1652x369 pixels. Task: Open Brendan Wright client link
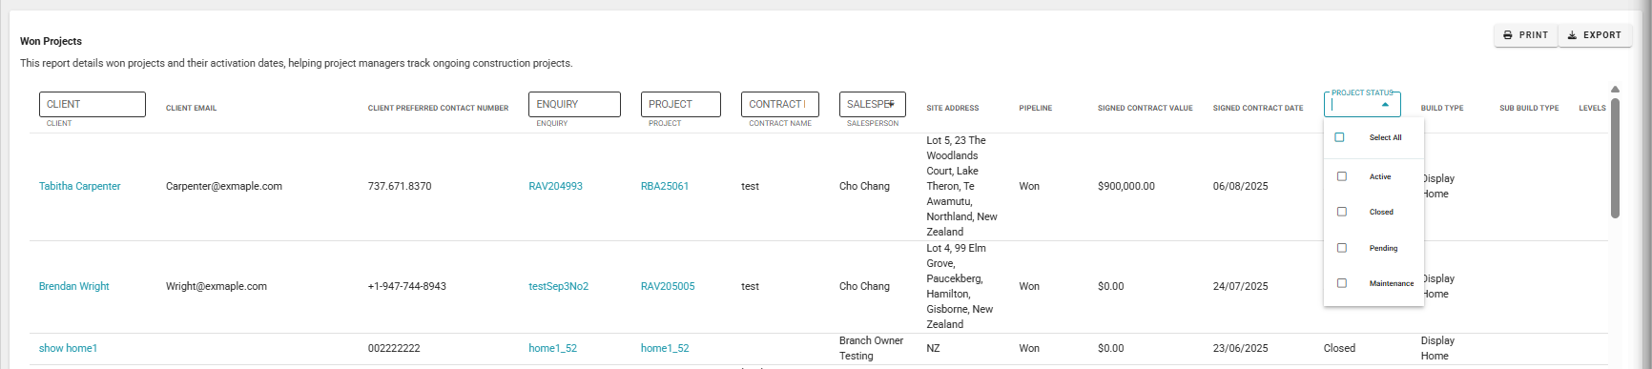pyautogui.click(x=73, y=286)
